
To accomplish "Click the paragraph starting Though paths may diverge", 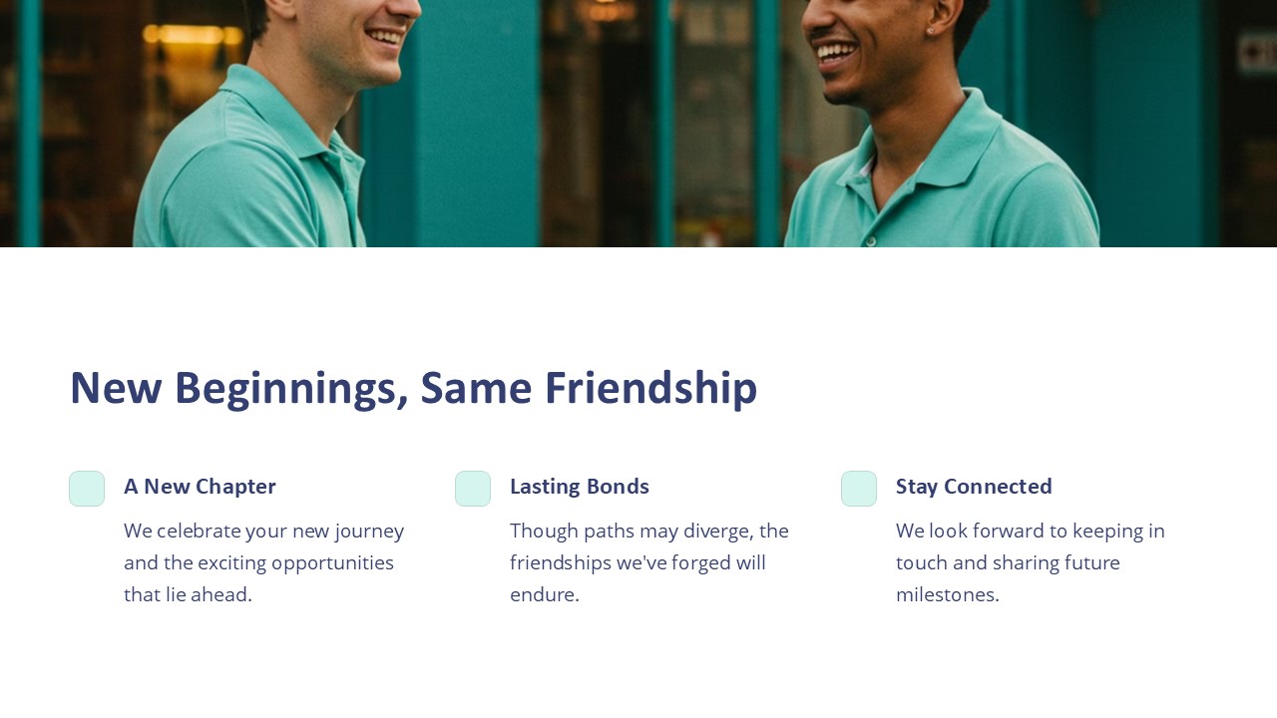I will (649, 562).
